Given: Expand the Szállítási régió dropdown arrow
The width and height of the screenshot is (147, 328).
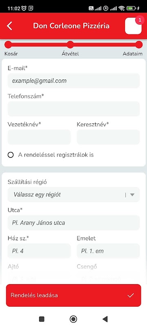Looking at the screenshot, I should [132, 195].
